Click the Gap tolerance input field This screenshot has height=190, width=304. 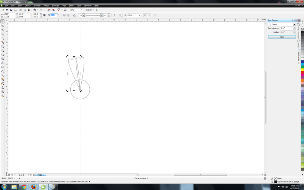click(287, 28)
